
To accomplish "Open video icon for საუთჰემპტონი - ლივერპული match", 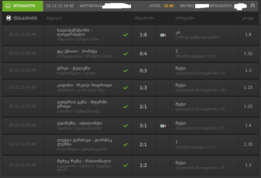I will pos(163,35).
